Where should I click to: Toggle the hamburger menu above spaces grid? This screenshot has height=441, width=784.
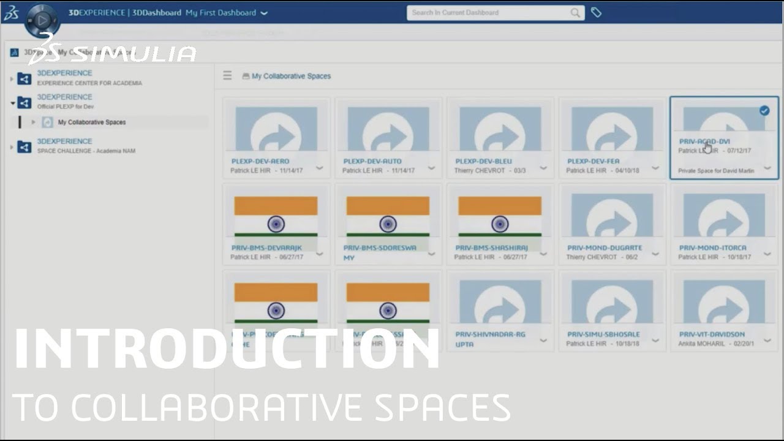point(227,76)
